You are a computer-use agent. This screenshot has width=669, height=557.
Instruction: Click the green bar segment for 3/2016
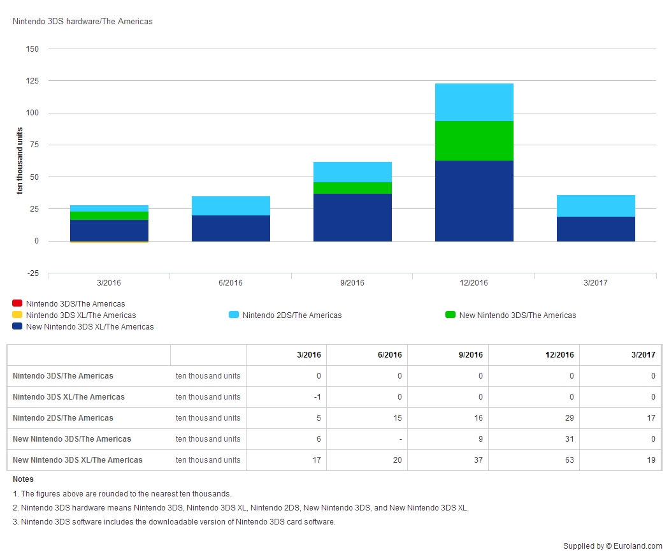(x=109, y=215)
